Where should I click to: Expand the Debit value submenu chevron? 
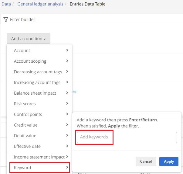[67, 135]
